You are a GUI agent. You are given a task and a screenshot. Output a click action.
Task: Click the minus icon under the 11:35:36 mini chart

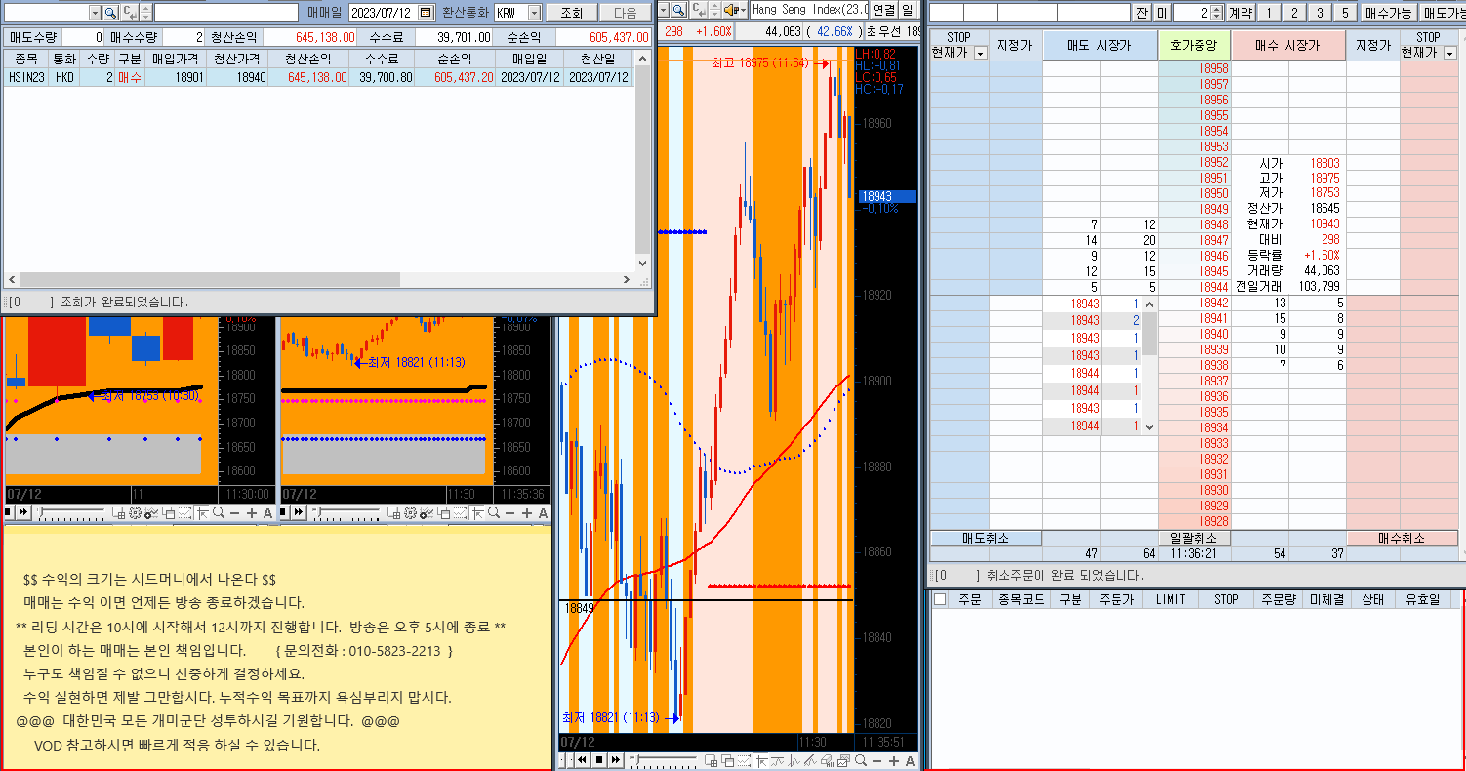point(509,512)
